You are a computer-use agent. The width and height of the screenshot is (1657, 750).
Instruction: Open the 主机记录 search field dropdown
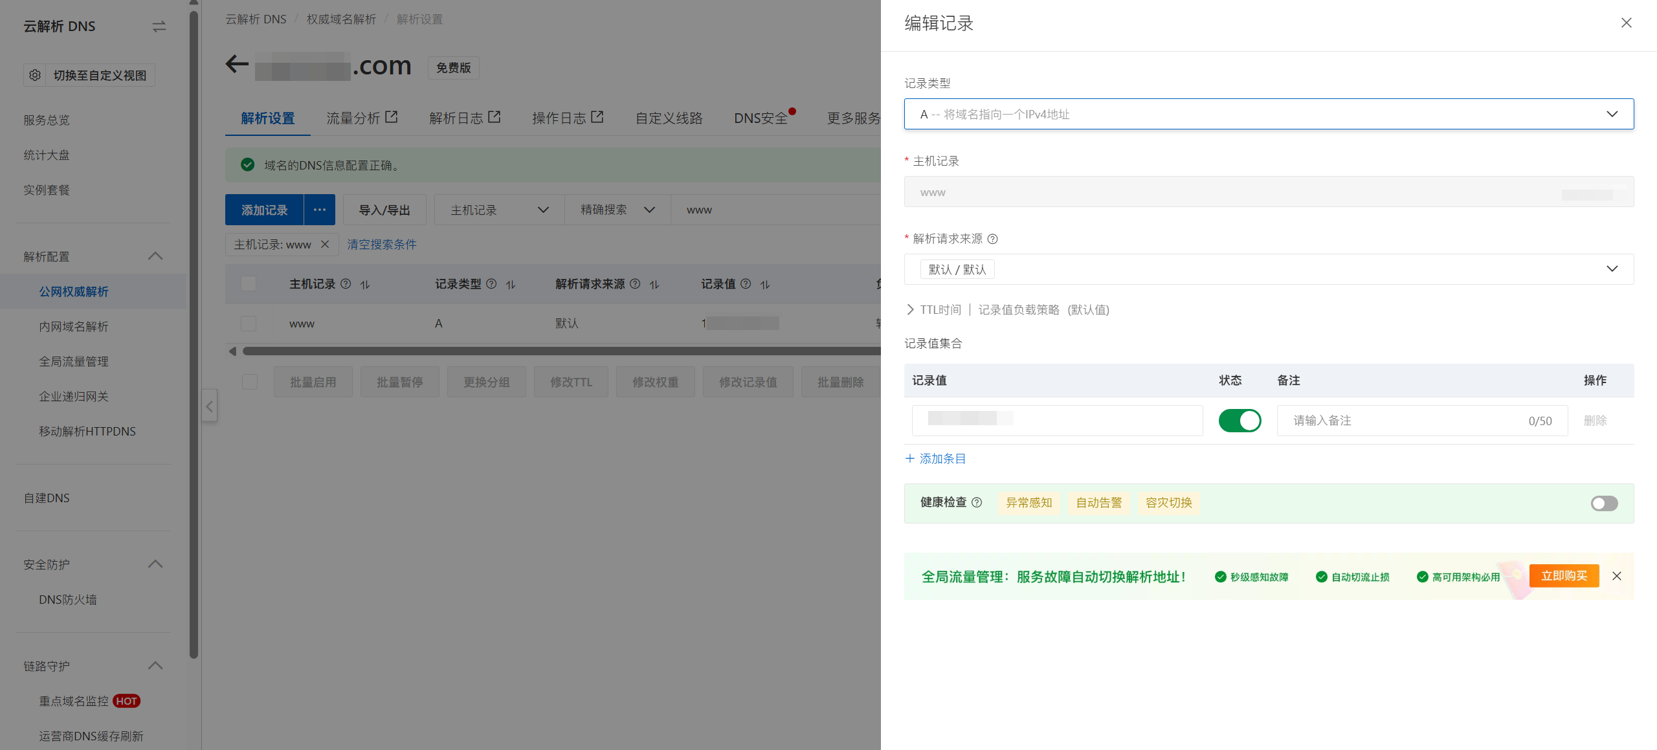(x=500, y=210)
